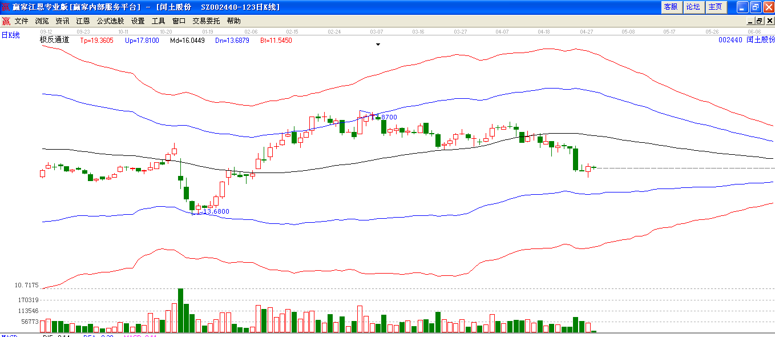Image resolution: width=775 pixels, height=337 pixels.
Task: Close the main application window
Action: tap(768, 7)
